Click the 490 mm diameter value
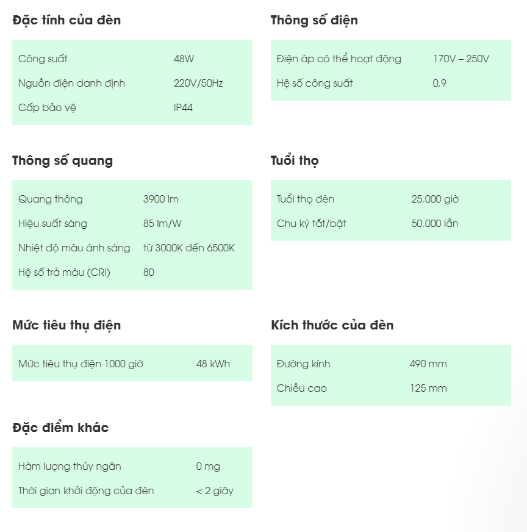 428,364
